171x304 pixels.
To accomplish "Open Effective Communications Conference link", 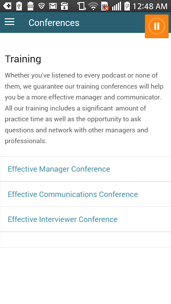I will tap(73, 194).
